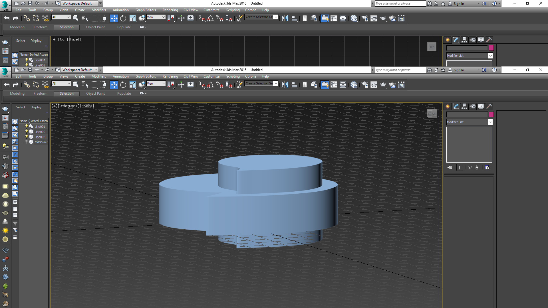Click the sun icon in left vertical toolbar
Image resolution: width=548 pixels, height=308 pixels.
5,230
